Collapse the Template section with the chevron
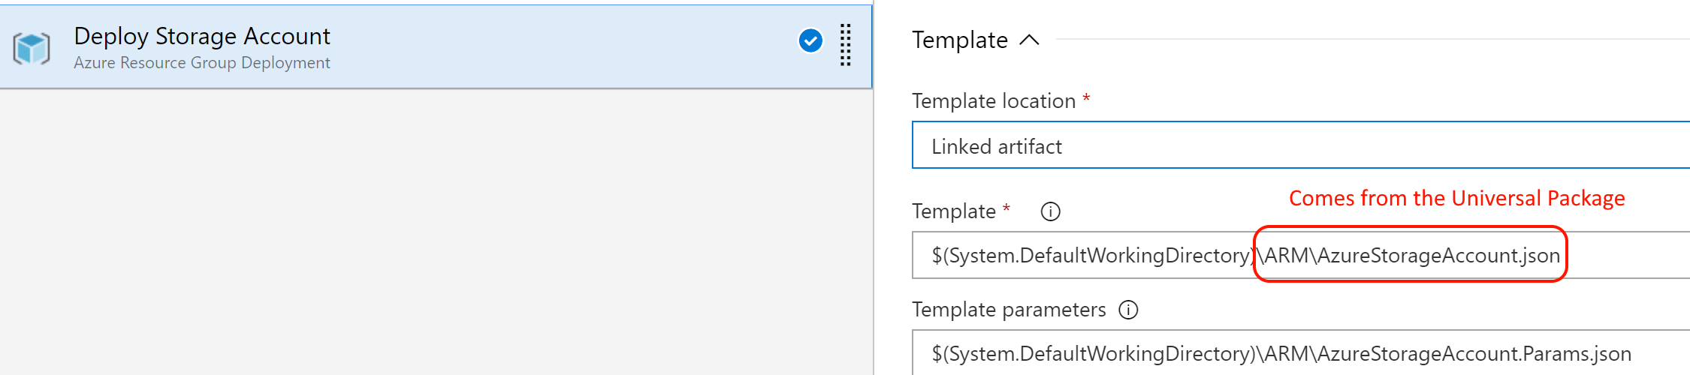This screenshot has width=1690, height=375. point(1029,40)
